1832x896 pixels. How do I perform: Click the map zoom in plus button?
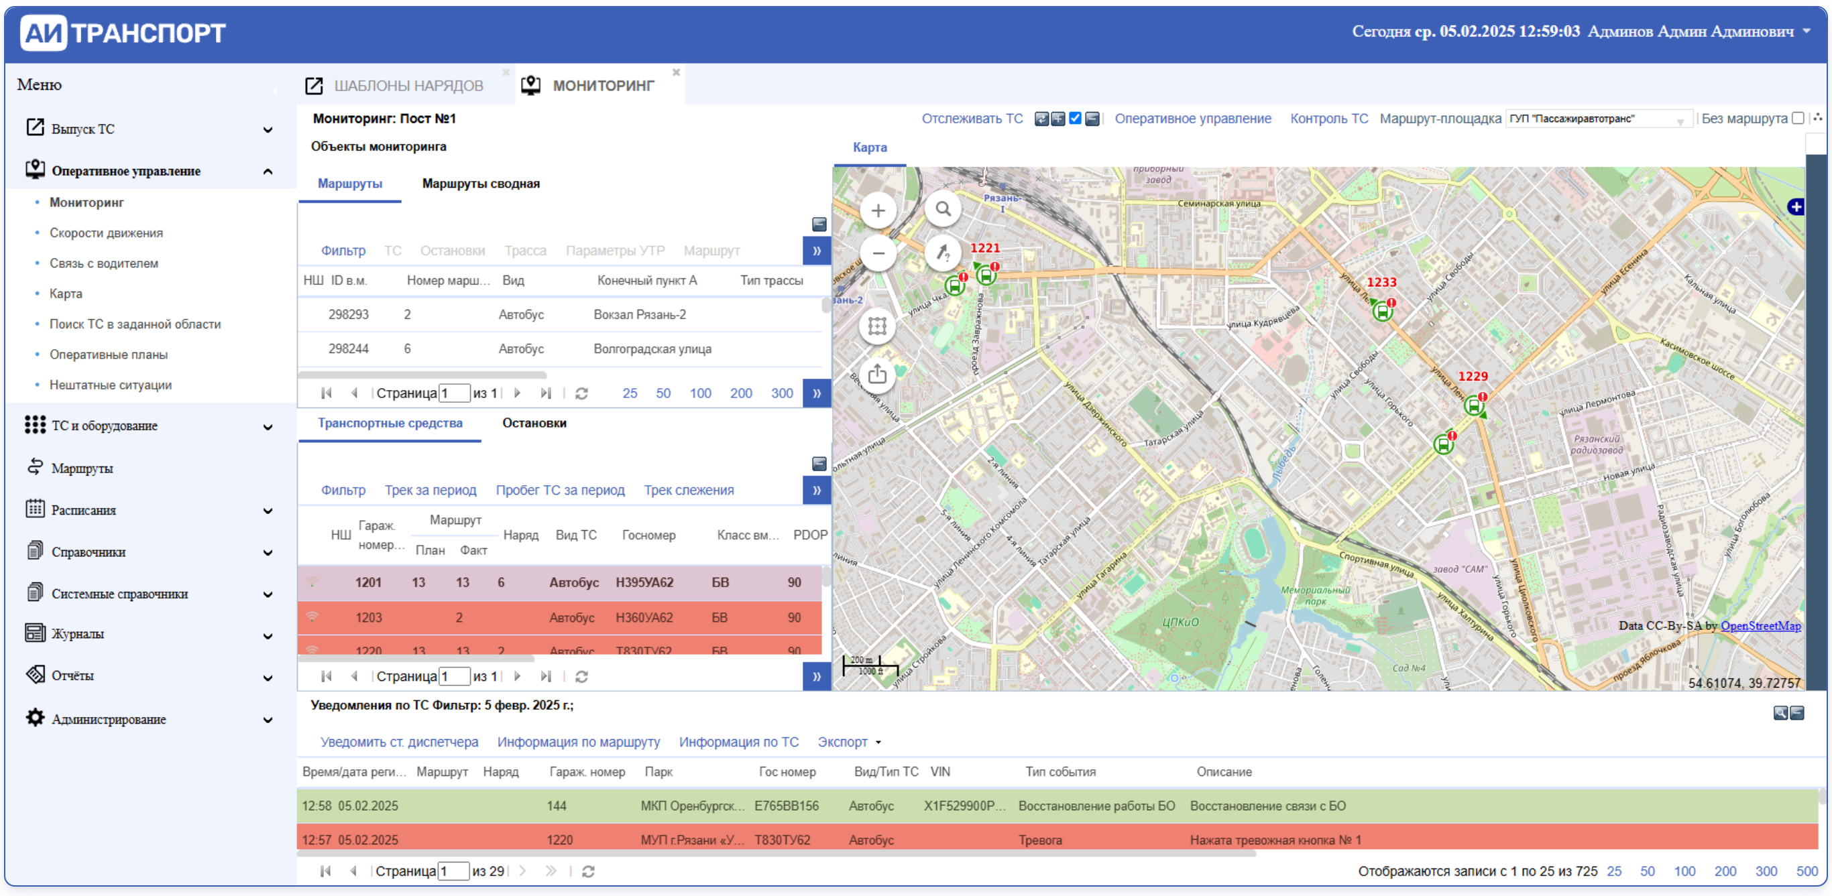point(878,211)
